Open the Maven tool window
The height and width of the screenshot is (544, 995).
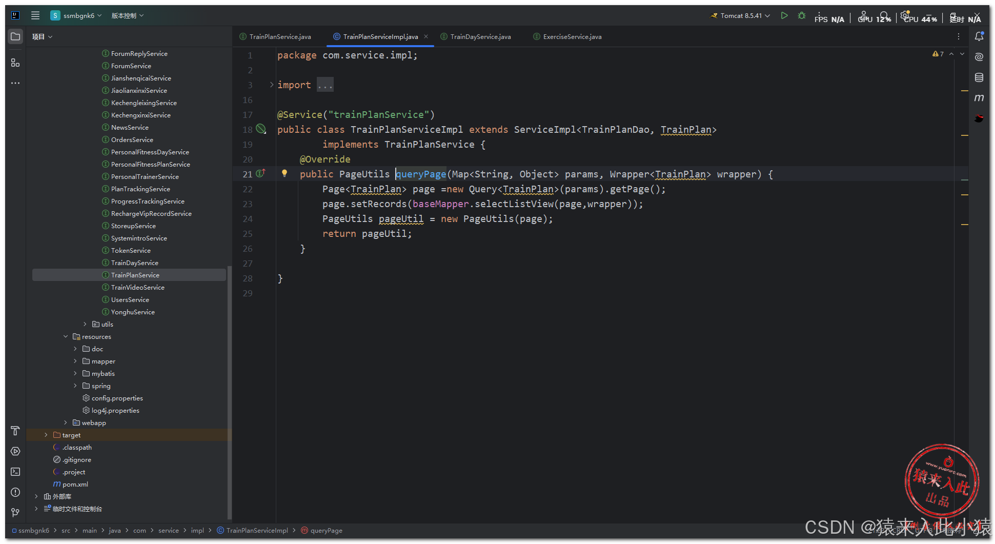point(979,98)
